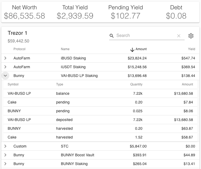Click the $15,248.56 amount cell
This screenshot has height=169, width=201.
137,67
